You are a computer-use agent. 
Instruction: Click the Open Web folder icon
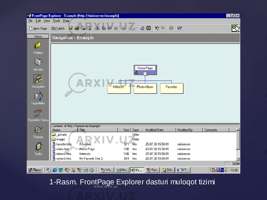(71, 28)
